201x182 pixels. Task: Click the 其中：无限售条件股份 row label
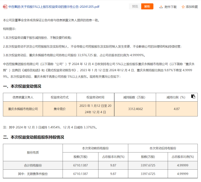tap(33, 174)
